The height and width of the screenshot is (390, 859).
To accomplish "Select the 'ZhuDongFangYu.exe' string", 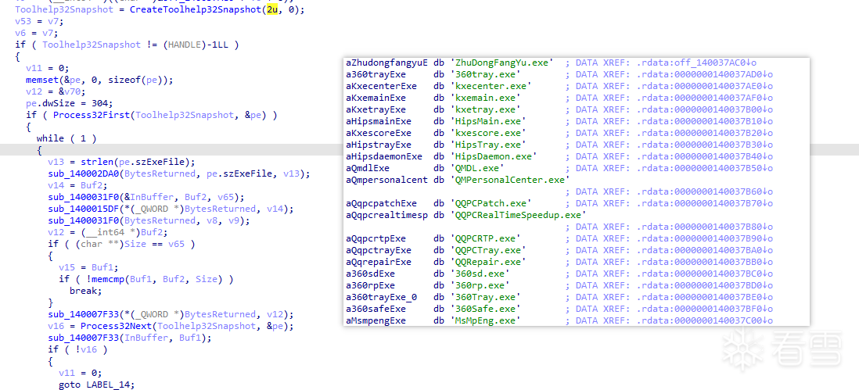I will [501, 63].
